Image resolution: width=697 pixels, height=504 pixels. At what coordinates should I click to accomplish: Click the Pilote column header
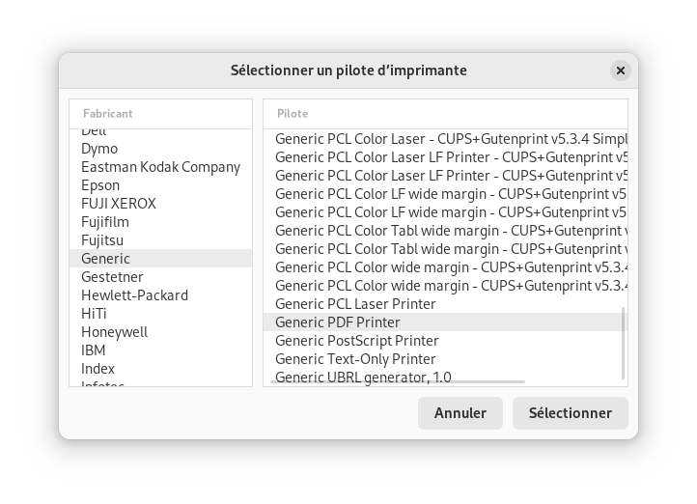coord(445,114)
